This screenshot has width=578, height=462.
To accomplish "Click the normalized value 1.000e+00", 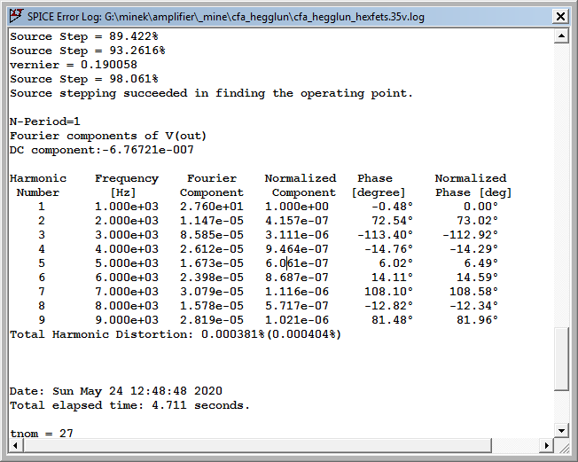I will (297, 207).
